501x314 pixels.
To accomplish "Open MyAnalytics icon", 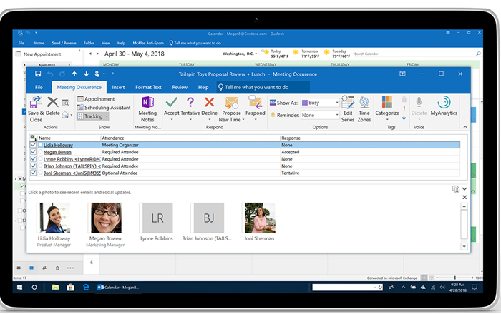I will click(x=444, y=102).
